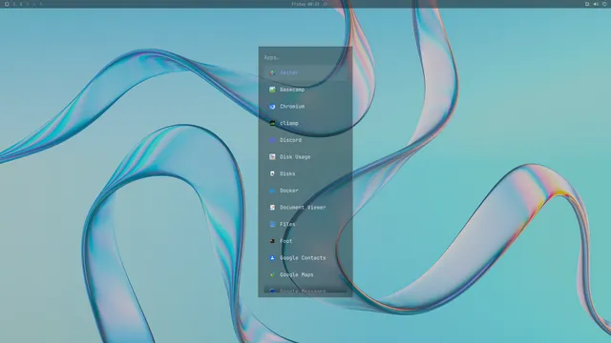Switch to workspace 2 in the top bar
The height and width of the screenshot is (343, 611).
pos(21,4)
